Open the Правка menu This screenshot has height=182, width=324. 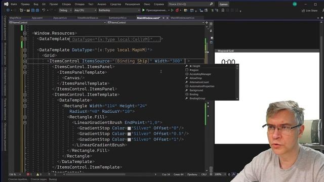[x=25, y=4]
